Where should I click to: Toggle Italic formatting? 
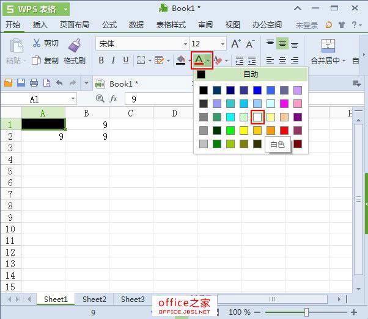click(114, 60)
